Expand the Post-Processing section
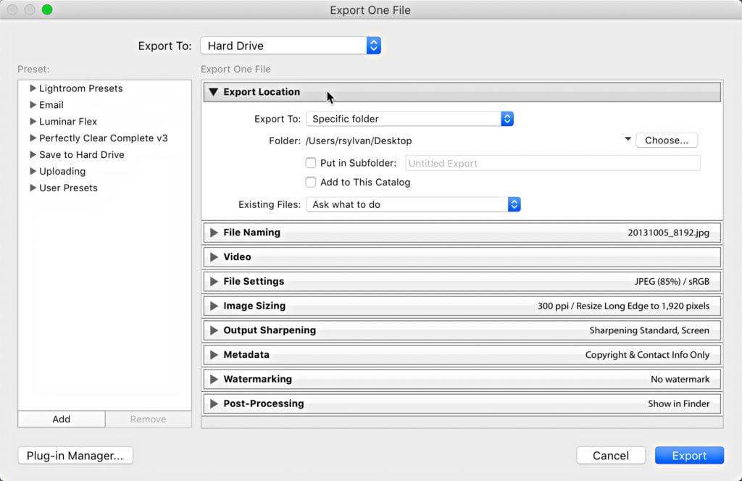This screenshot has height=481, width=742. (x=214, y=403)
